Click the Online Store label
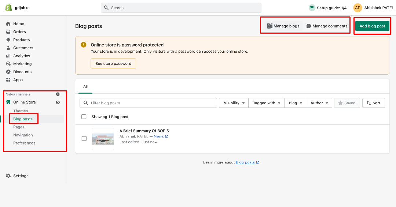Screen dimensions: 396x207 25,102
